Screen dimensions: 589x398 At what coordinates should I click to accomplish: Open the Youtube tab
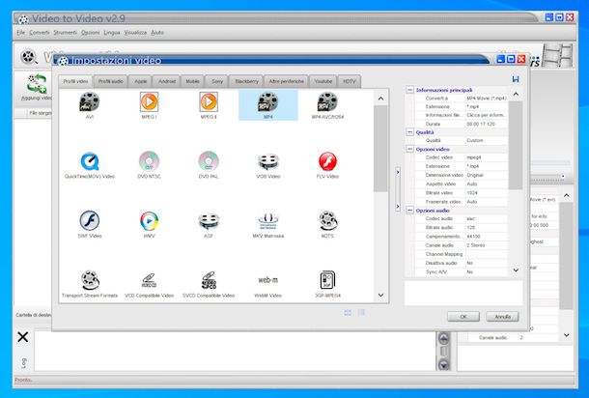(x=323, y=81)
